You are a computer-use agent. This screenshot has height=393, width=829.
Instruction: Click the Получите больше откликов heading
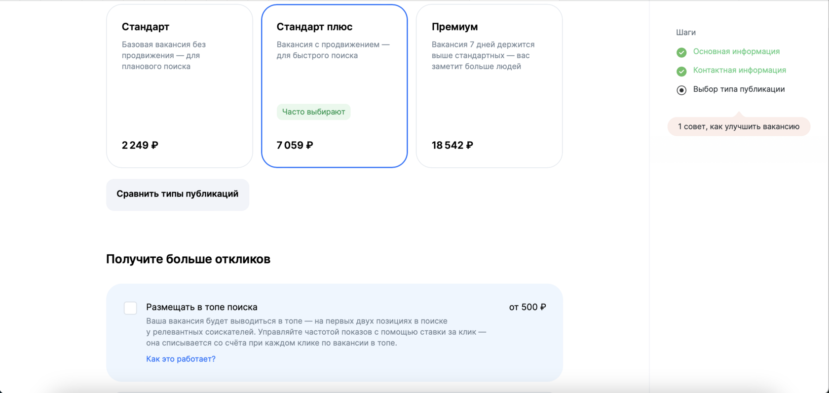point(188,259)
